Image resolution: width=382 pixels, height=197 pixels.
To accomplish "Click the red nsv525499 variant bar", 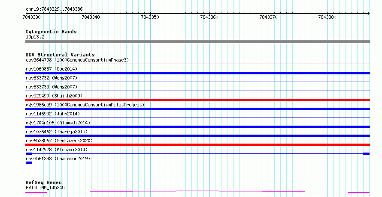I will tap(197, 100).
